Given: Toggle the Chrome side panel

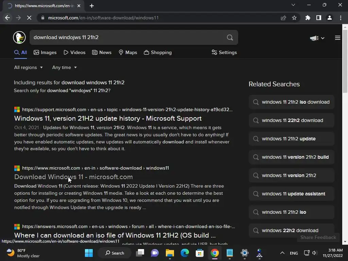Looking at the screenshot, I should tap(319, 18).
